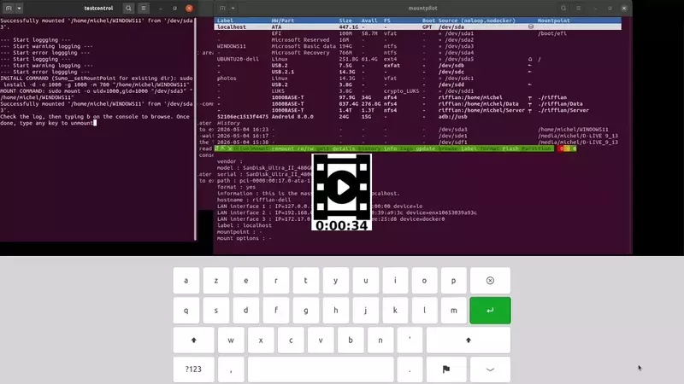
Task: Tap the 'p' key on keyboard
Action: 454,281
